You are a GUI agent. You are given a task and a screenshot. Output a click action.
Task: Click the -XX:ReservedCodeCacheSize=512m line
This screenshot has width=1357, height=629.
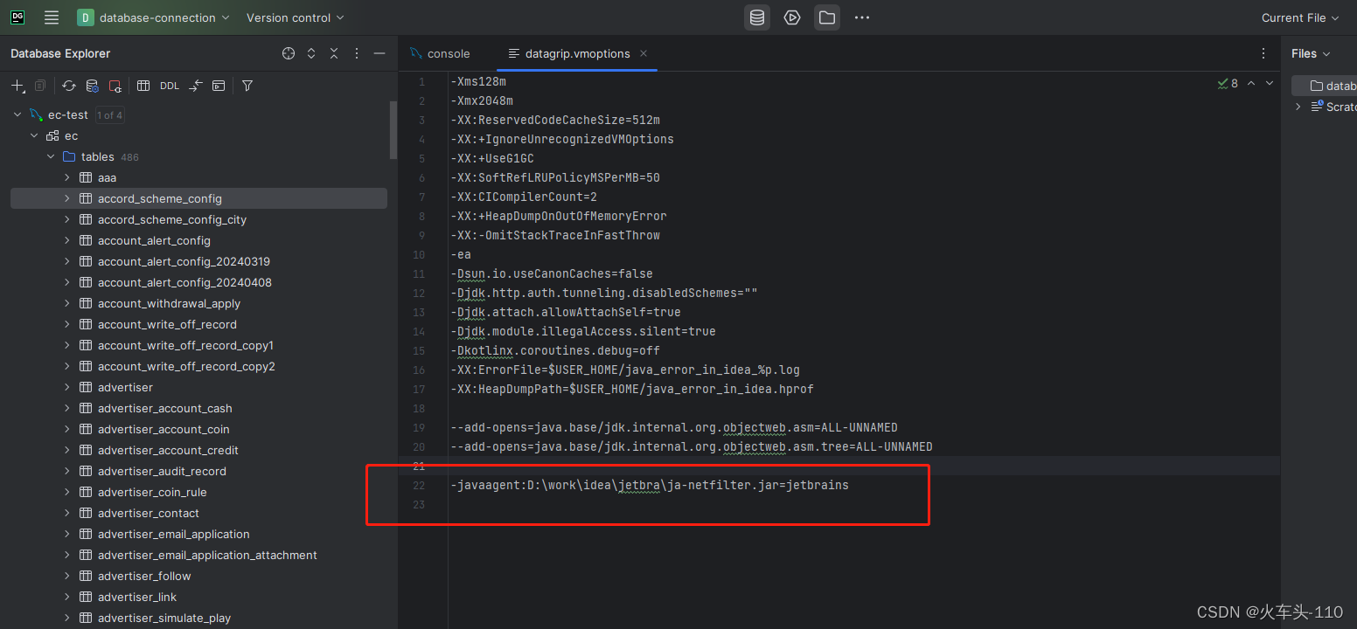tap(555, 120)
